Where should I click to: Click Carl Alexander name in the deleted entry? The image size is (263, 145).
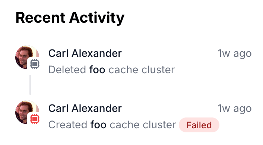pyautogui.click(x=85, y=54)
